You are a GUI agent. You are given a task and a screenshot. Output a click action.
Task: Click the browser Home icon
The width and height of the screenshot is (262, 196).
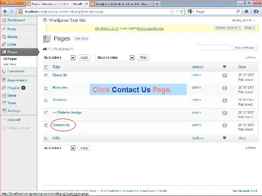click(246, 11)
